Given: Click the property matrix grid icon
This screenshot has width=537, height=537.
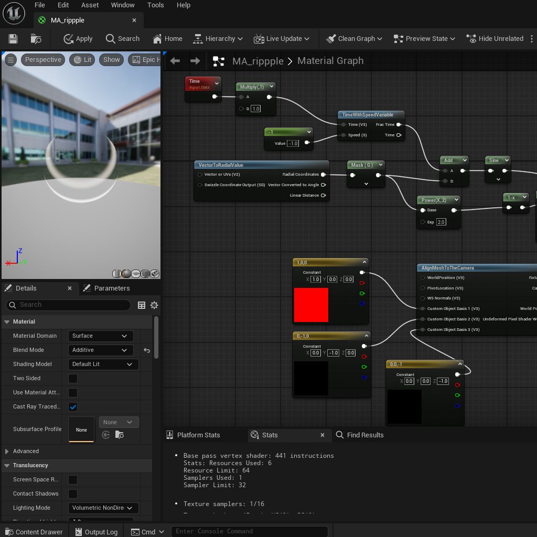Looking at the screenshot, I should [141, 305].
